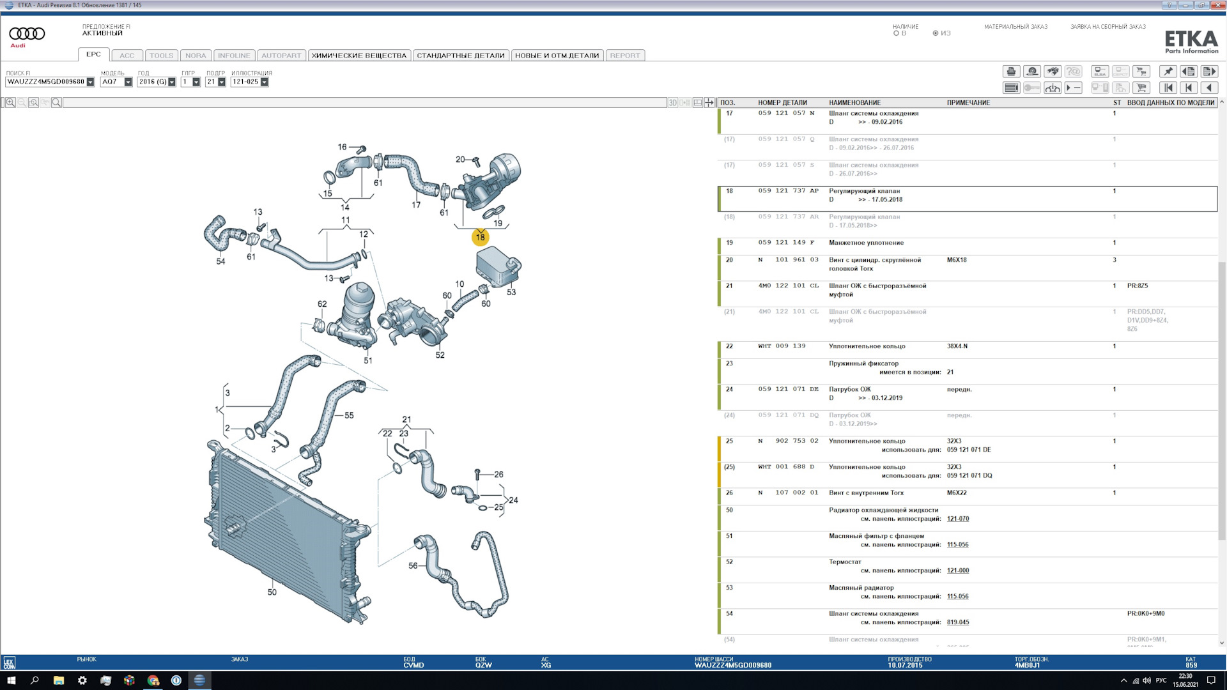Click the pushpin icon

(1168, 72)
